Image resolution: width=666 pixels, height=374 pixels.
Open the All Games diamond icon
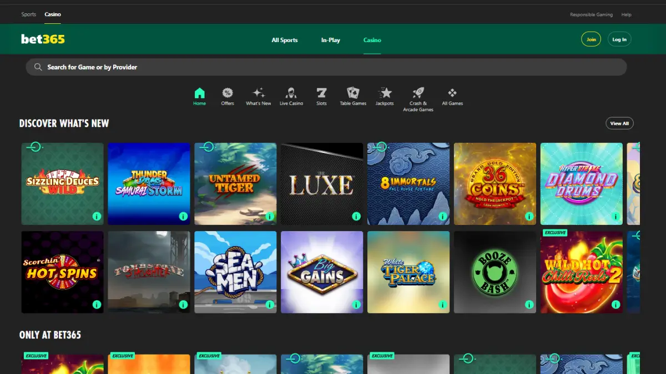click(x=452, y=93)
